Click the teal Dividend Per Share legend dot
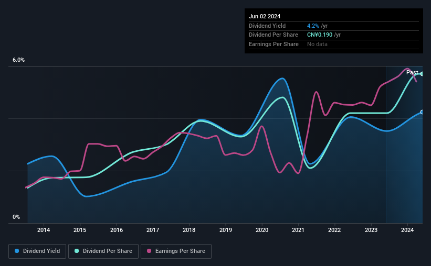 pyautogui.click(x=77, y=251)
